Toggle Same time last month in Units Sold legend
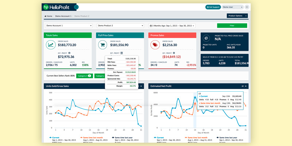This screenshot has width=292, height=146. coord(91,138)
